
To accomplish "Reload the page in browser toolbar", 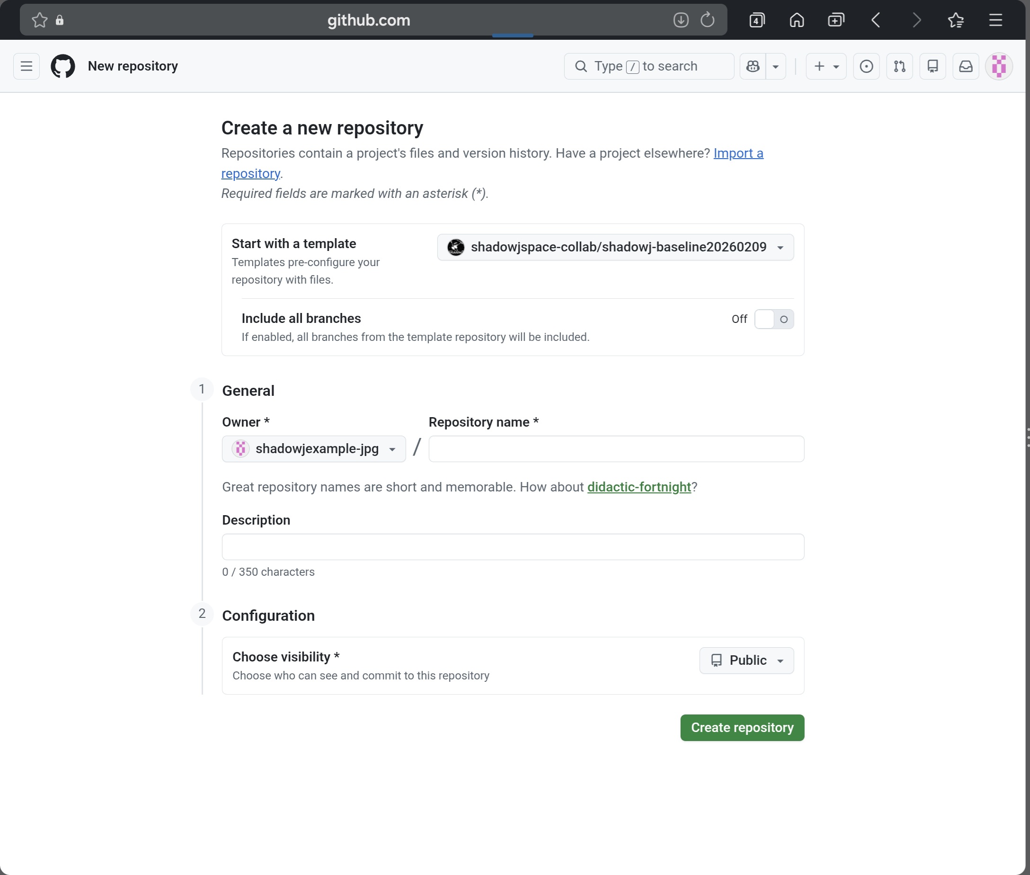I will pyautogui.click(x=707, y=20).
